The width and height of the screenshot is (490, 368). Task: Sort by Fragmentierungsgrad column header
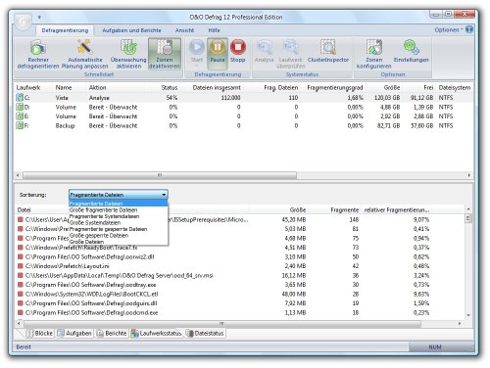click(x=335, y=87)
